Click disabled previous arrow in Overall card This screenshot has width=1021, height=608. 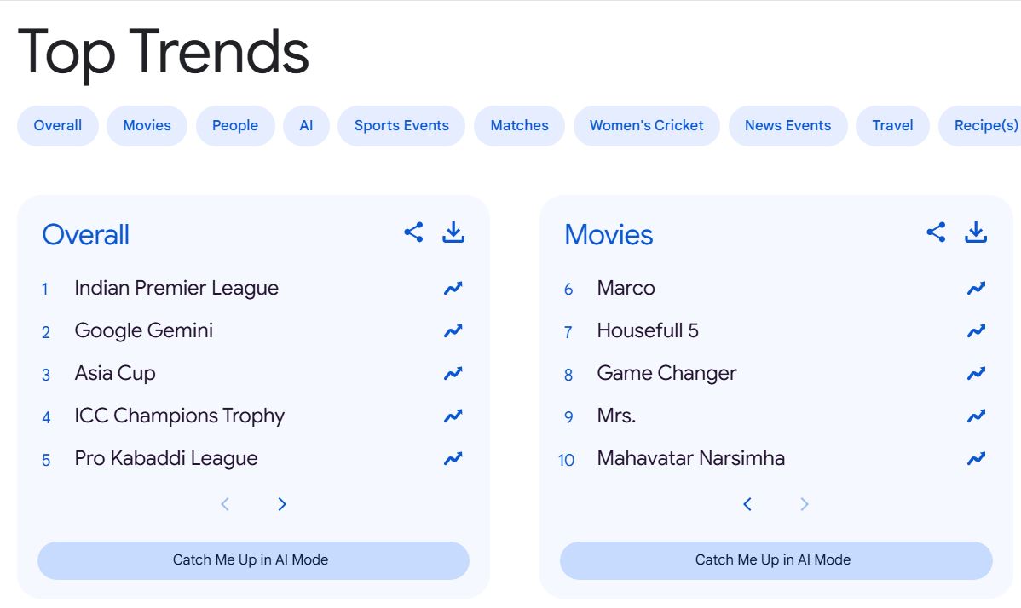225,504
